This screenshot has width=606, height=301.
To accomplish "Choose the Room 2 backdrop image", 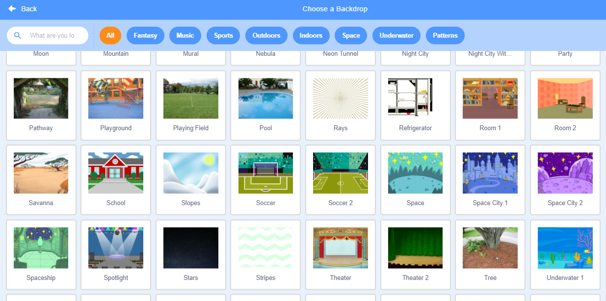I will (565, 98).
